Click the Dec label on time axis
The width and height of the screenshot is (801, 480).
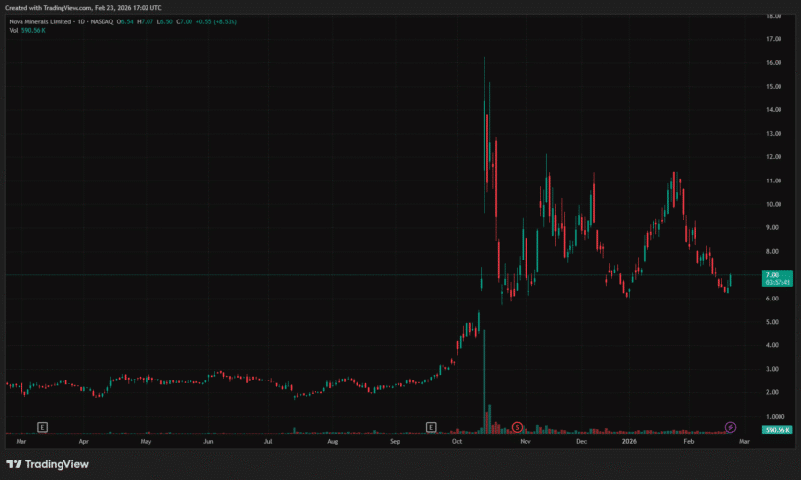[582, 442]
